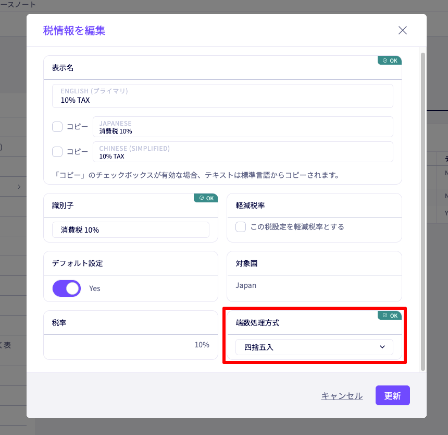This screenshot has height=435, width=448.
Task: Check この税設定を軽減税率とする checkbox
Action: tap(241, 227)
